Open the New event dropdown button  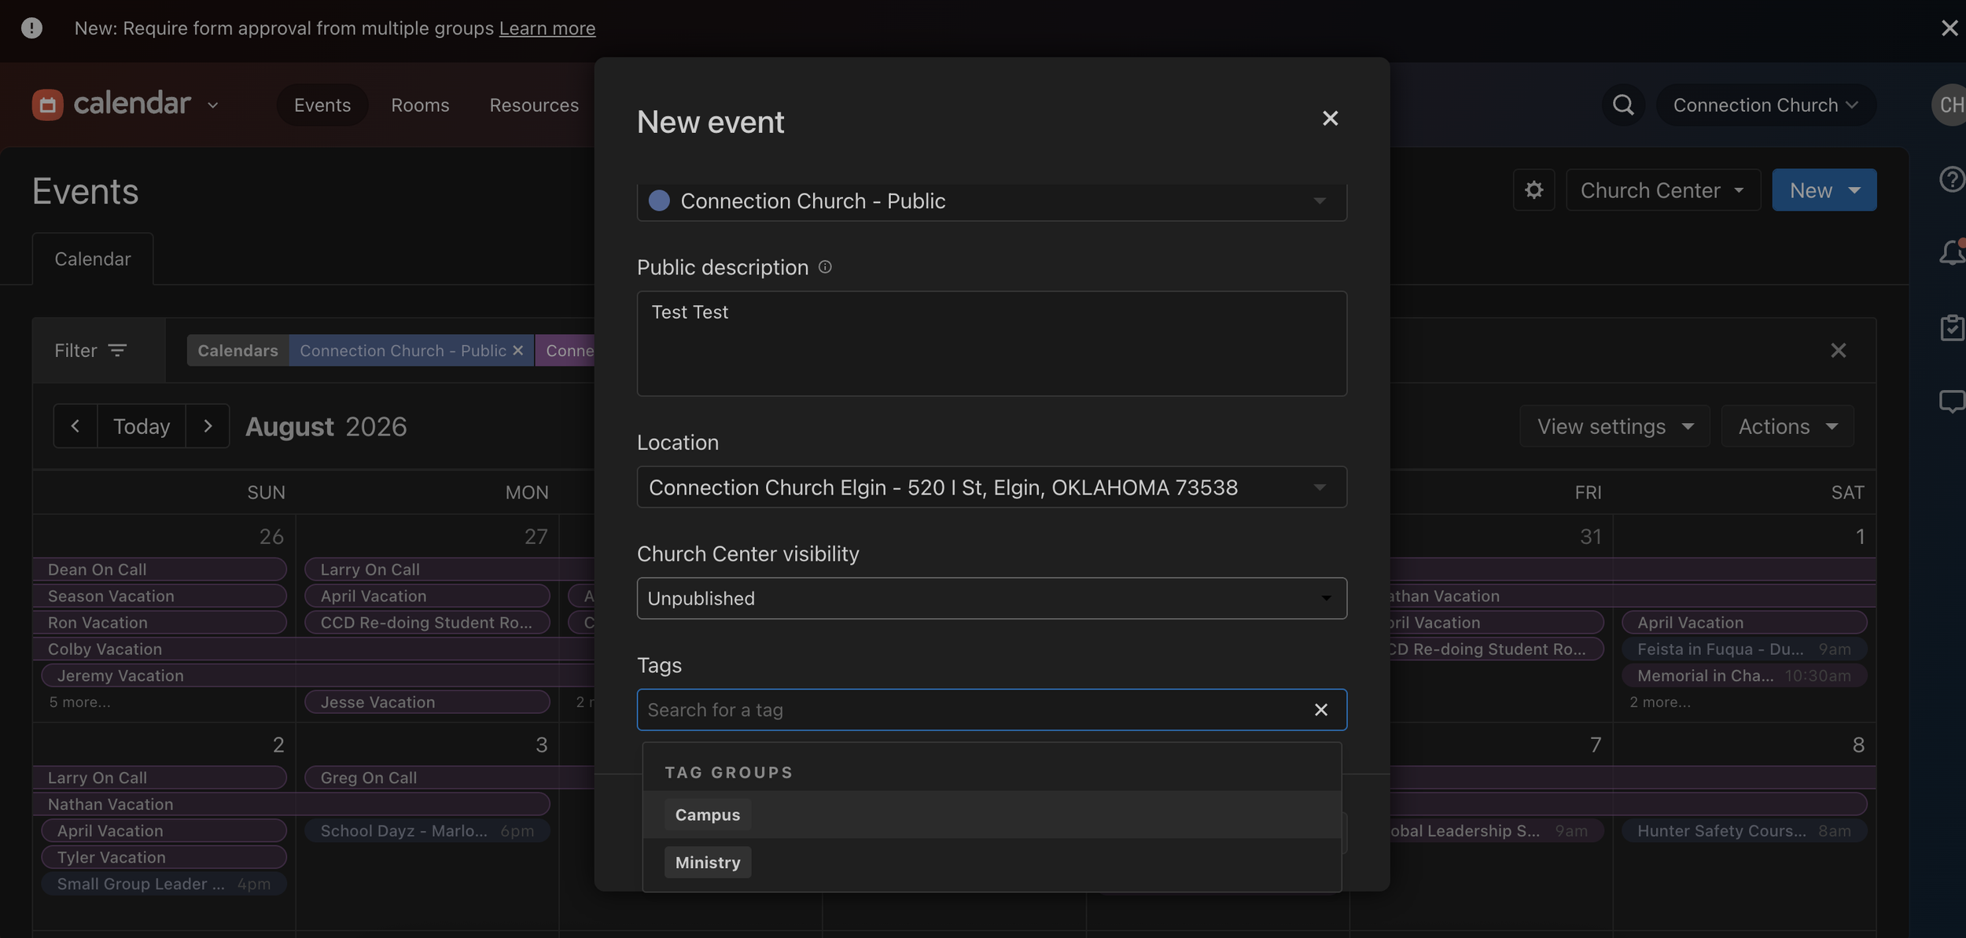click(1824, 190)
